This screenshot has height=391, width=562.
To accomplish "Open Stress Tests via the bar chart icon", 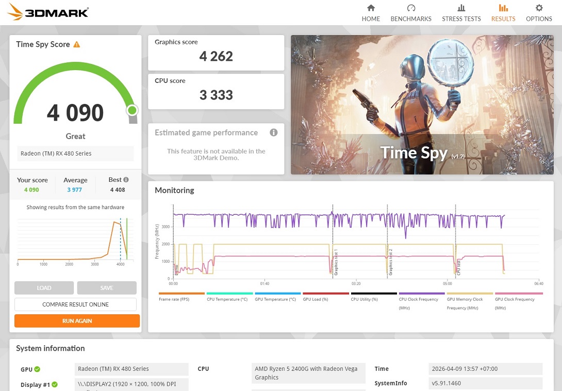I will coord(461,8).
